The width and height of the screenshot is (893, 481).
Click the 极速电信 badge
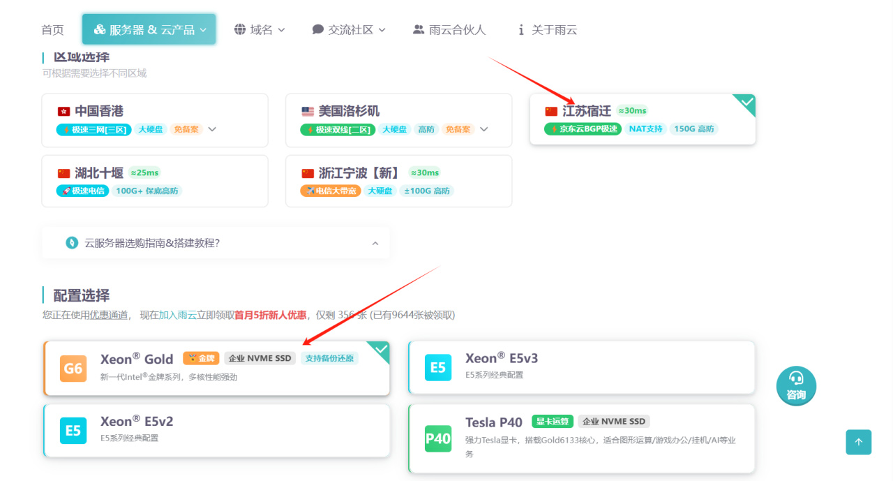82,191
